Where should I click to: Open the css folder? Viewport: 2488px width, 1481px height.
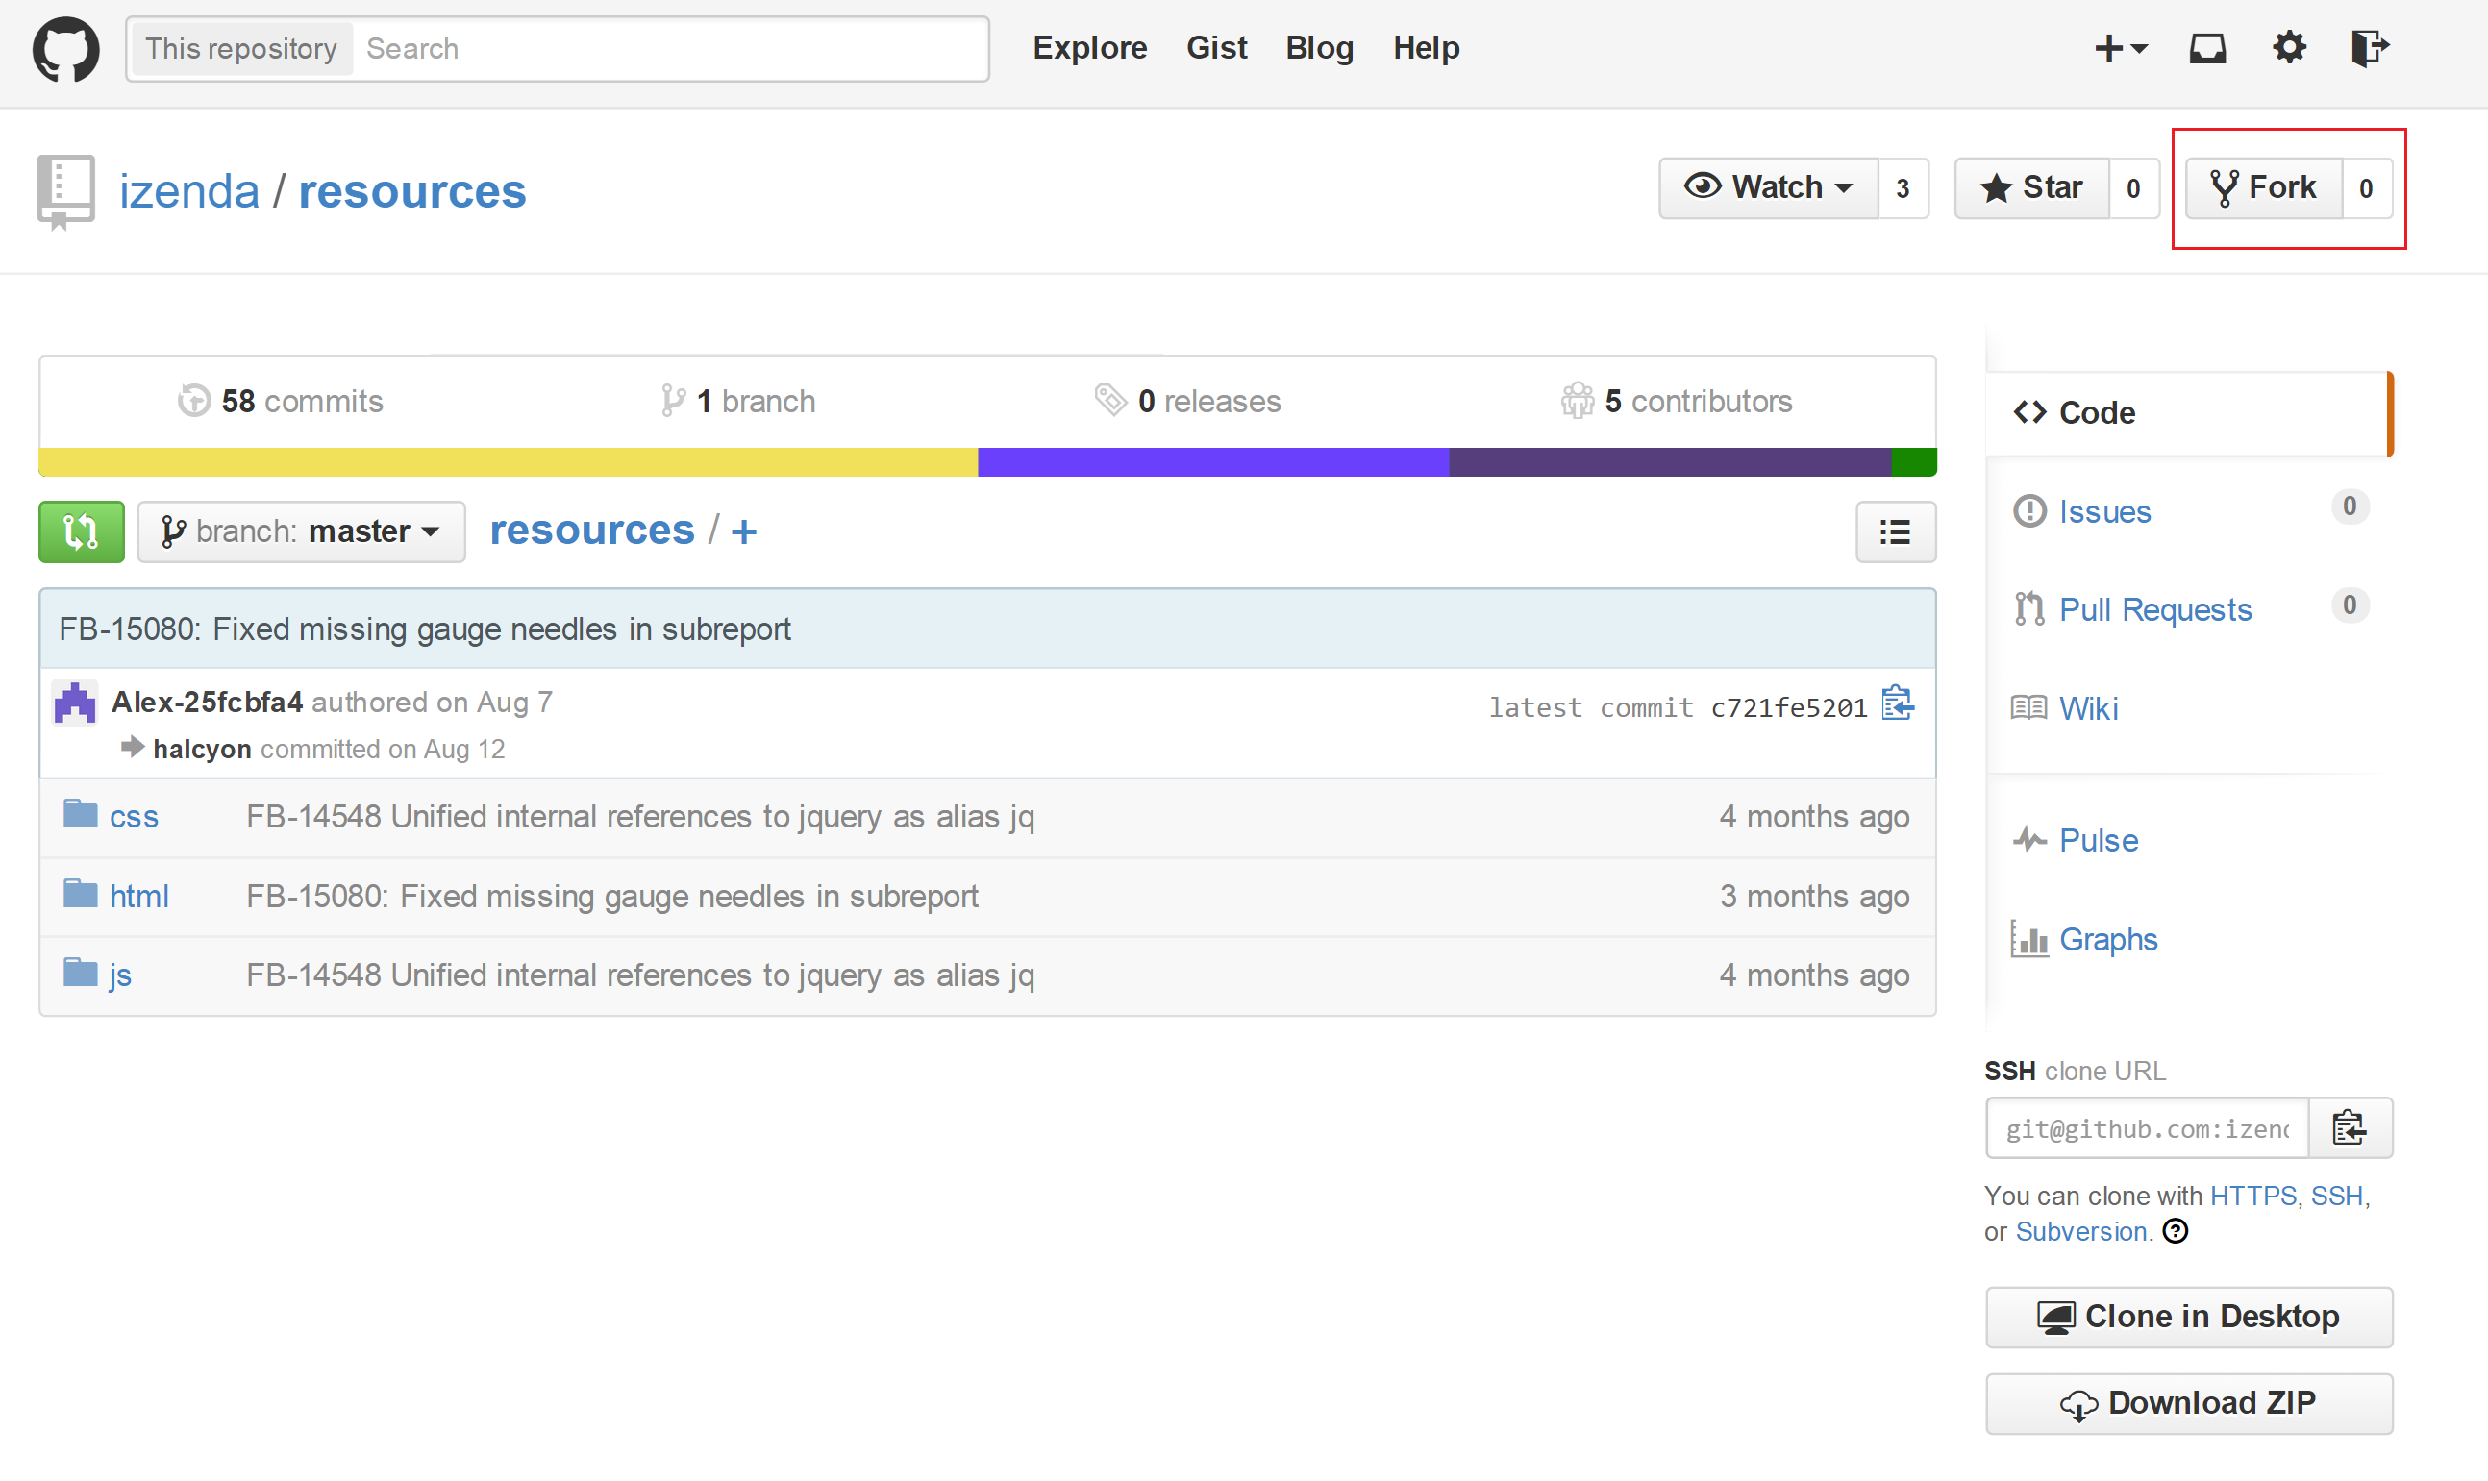tap(134, 816)
